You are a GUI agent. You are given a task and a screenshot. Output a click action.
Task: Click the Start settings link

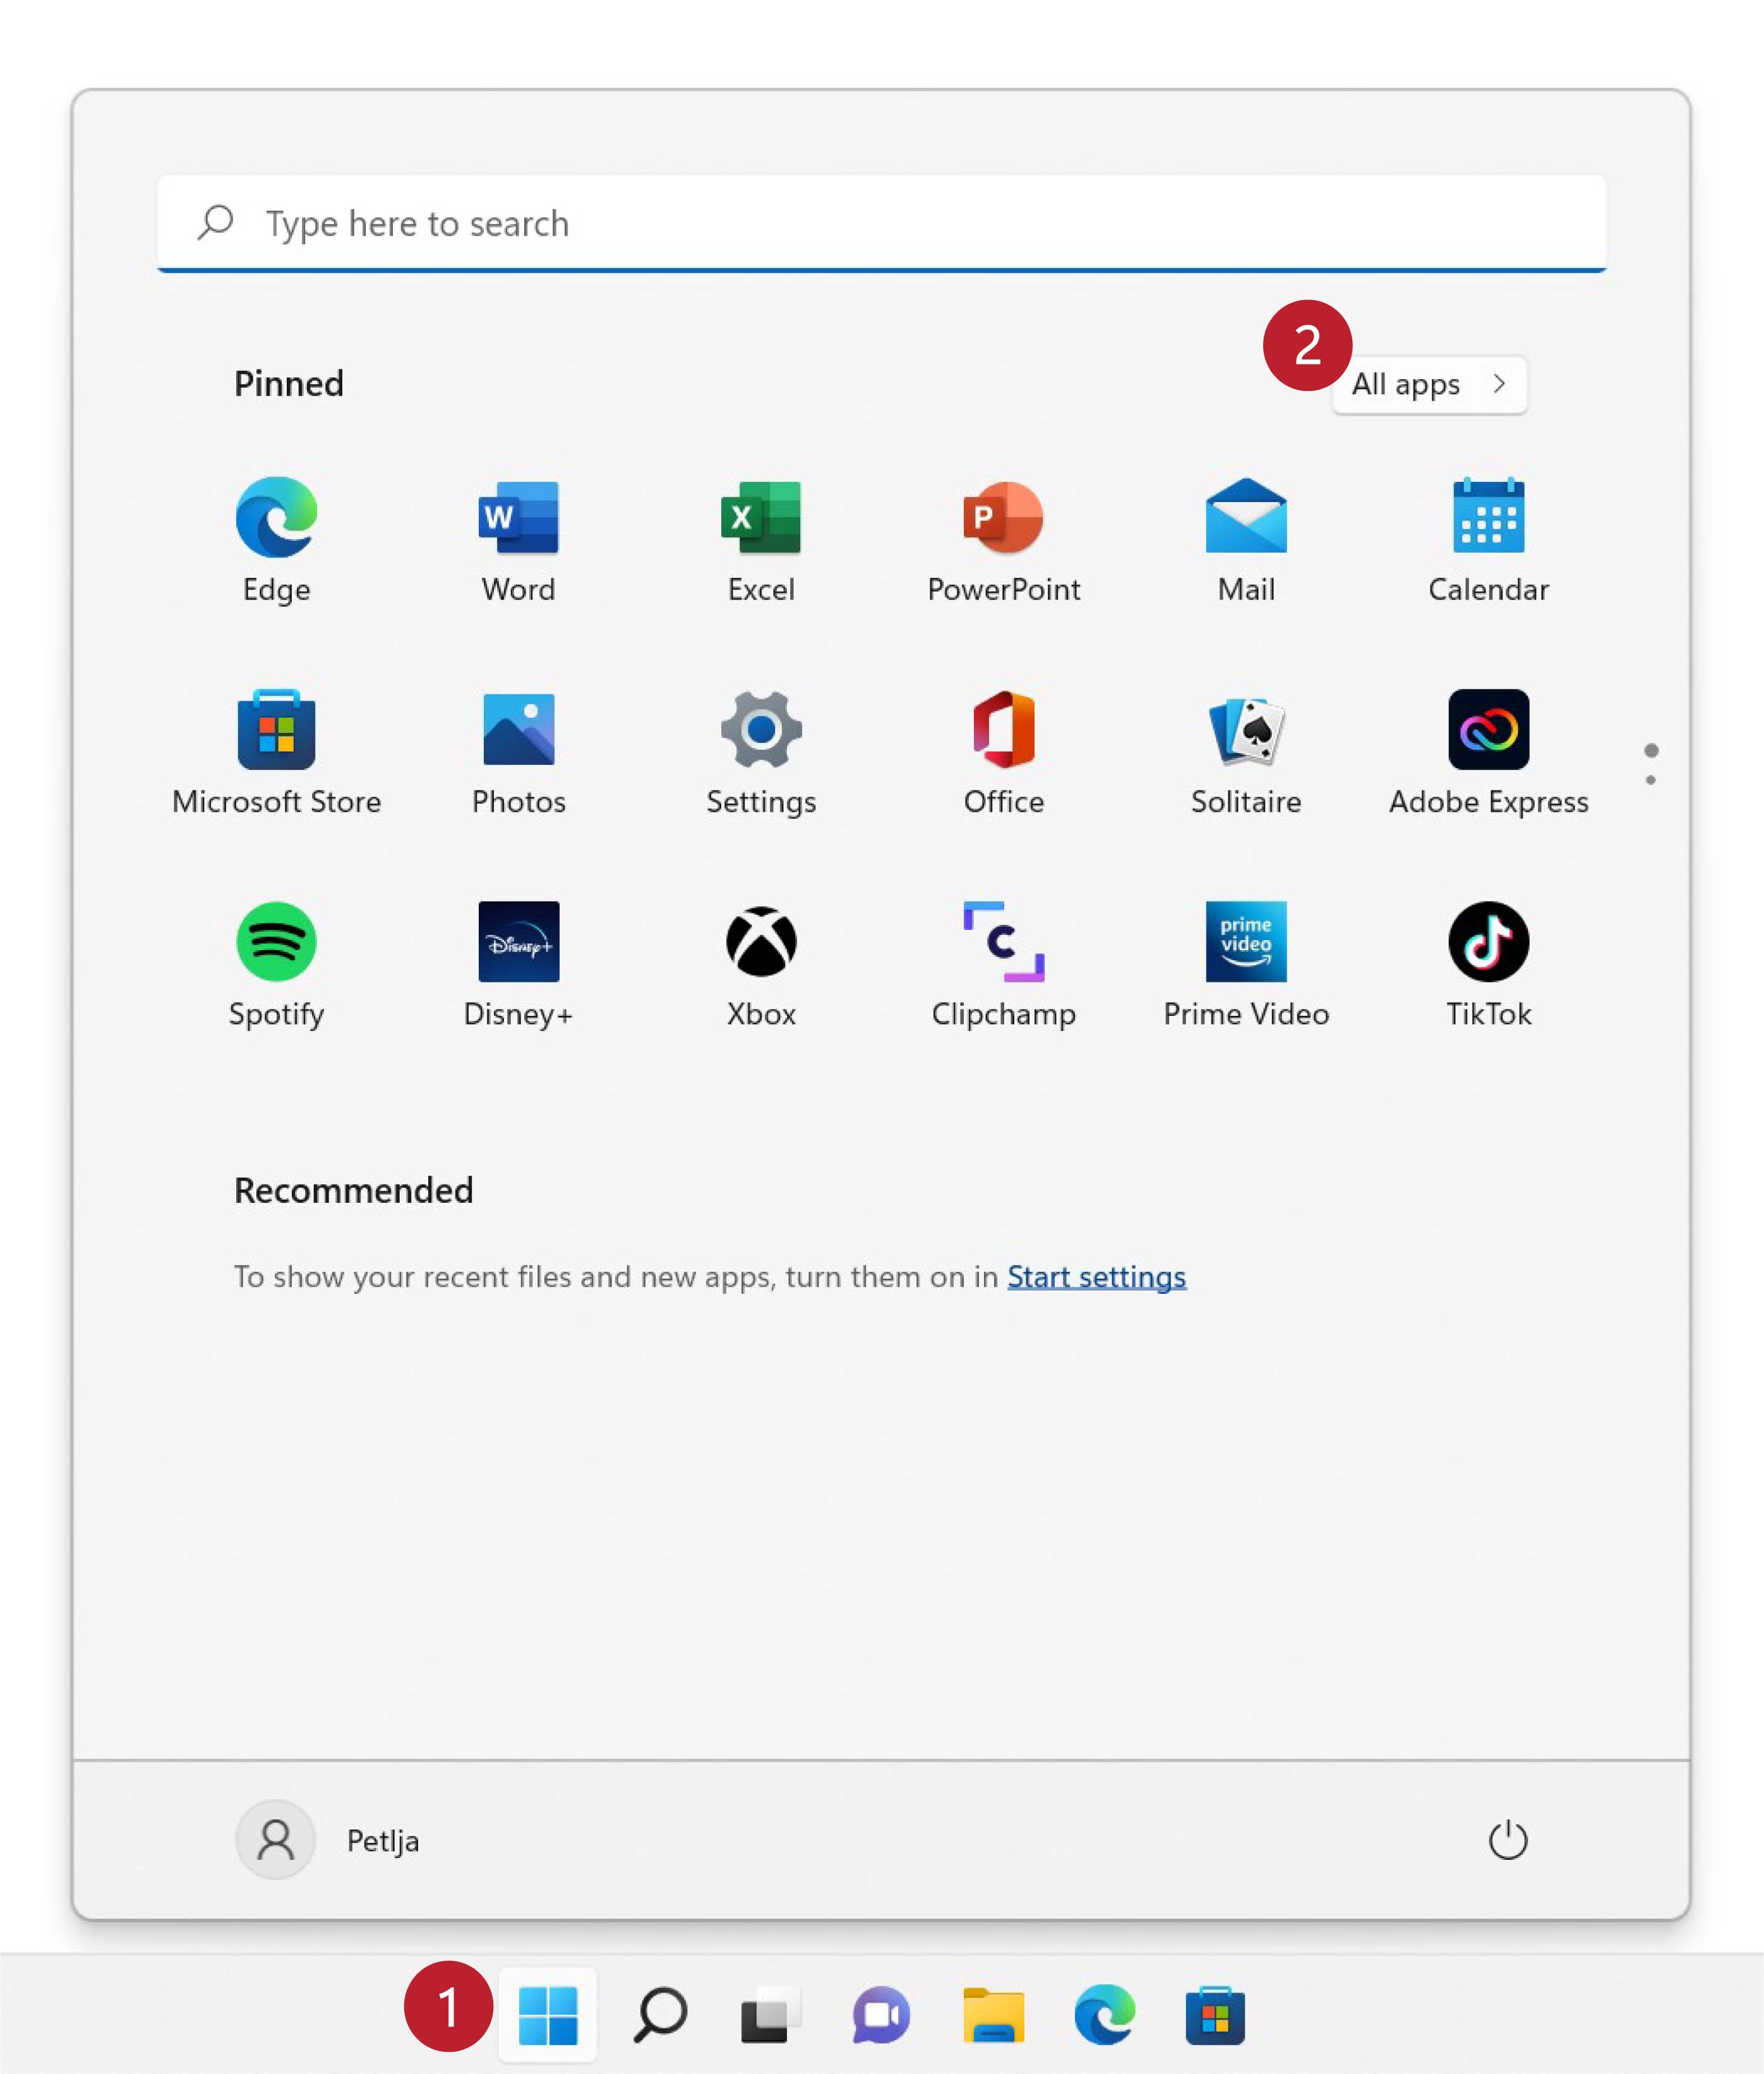click(x=1096, y=1277)
